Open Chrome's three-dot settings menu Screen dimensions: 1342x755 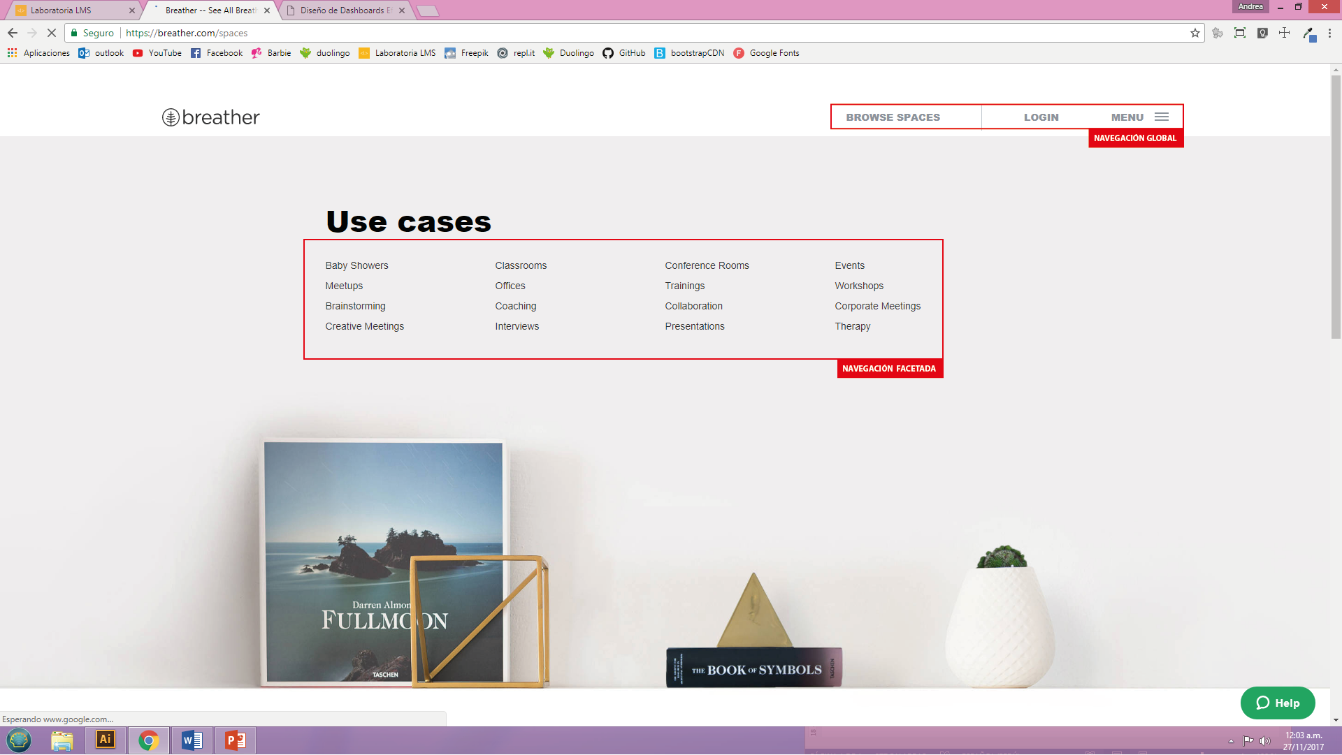coord(1329,33)
